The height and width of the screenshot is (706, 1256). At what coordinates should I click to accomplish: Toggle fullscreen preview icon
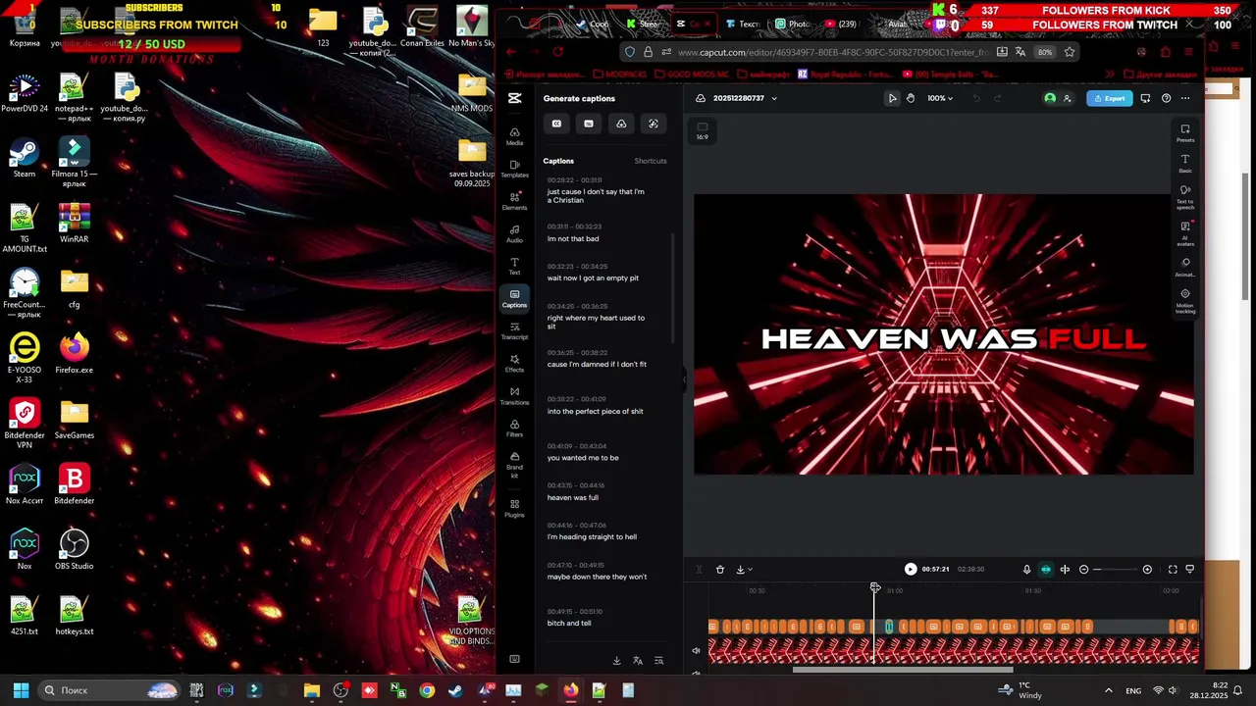(x=1173, y=569)
